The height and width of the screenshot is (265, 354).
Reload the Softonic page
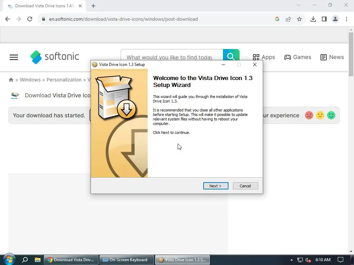pyautogui.click(x=30, y=19)
